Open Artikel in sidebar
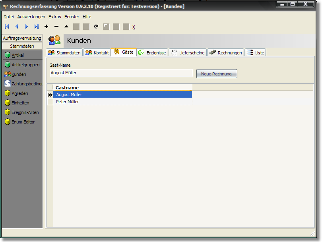This screenshot has height=243, width=322. pos(22,55)
